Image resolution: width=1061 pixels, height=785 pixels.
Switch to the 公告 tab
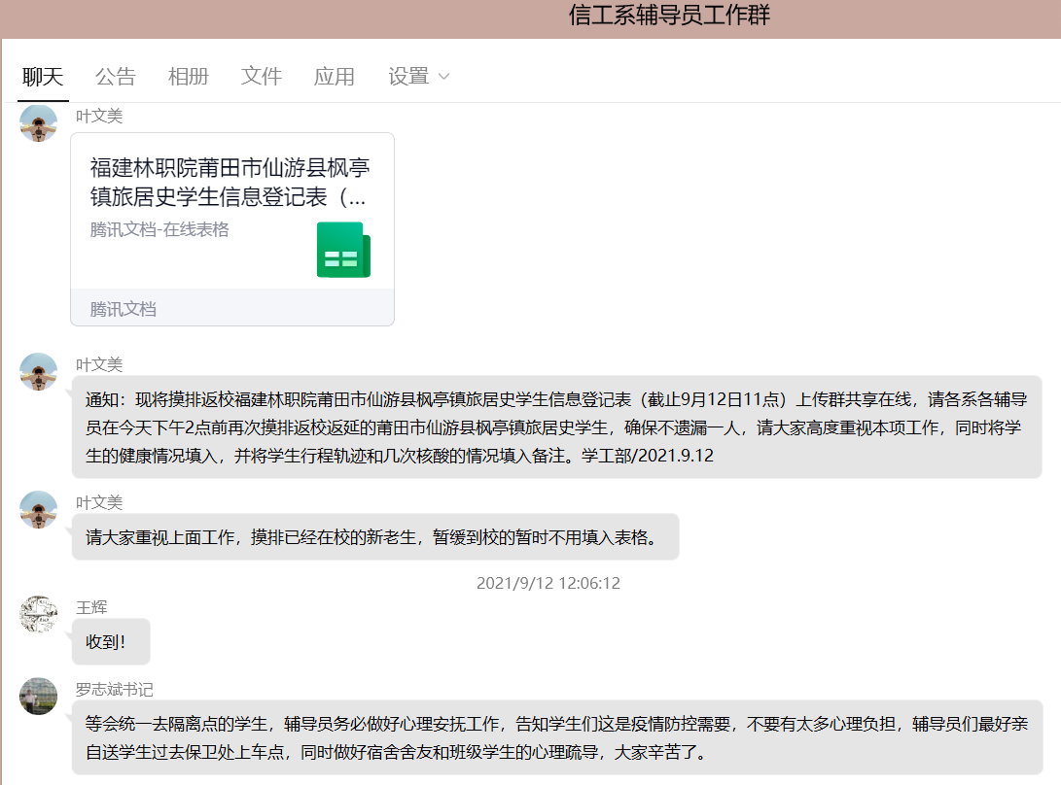coord(116,77)
